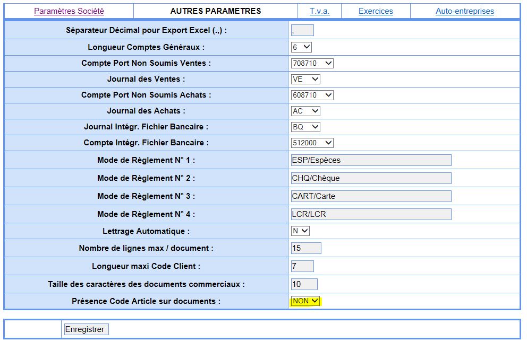The height and width of the screenshot is (341, 527).
Task: Open the Exercices tab link
Action: point(376,11)
